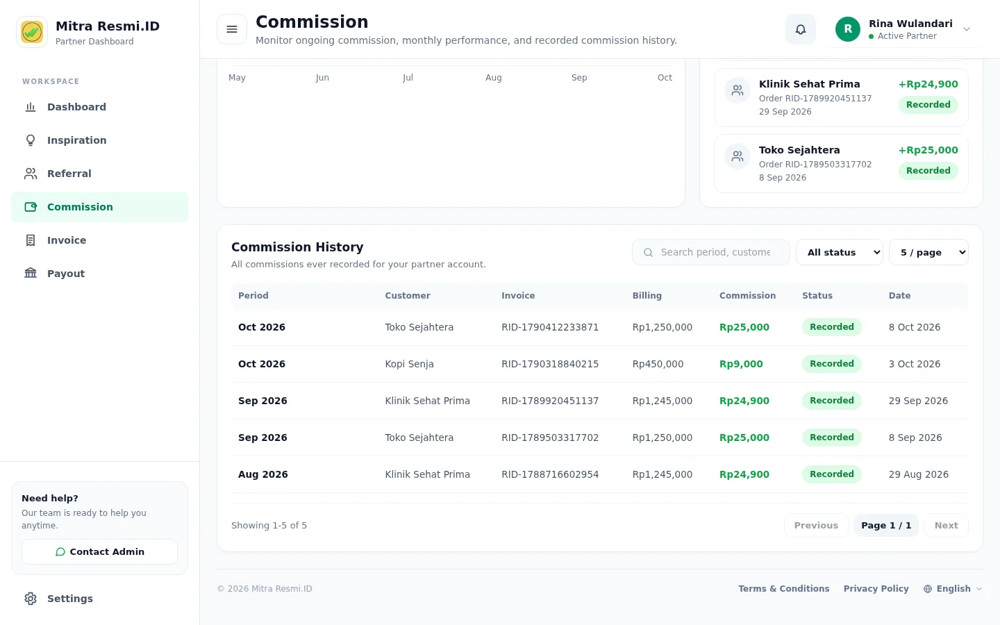The height and width of the screenshot is (625, 1000).
Task: Click the Previous page button
Action: point(816,526)
